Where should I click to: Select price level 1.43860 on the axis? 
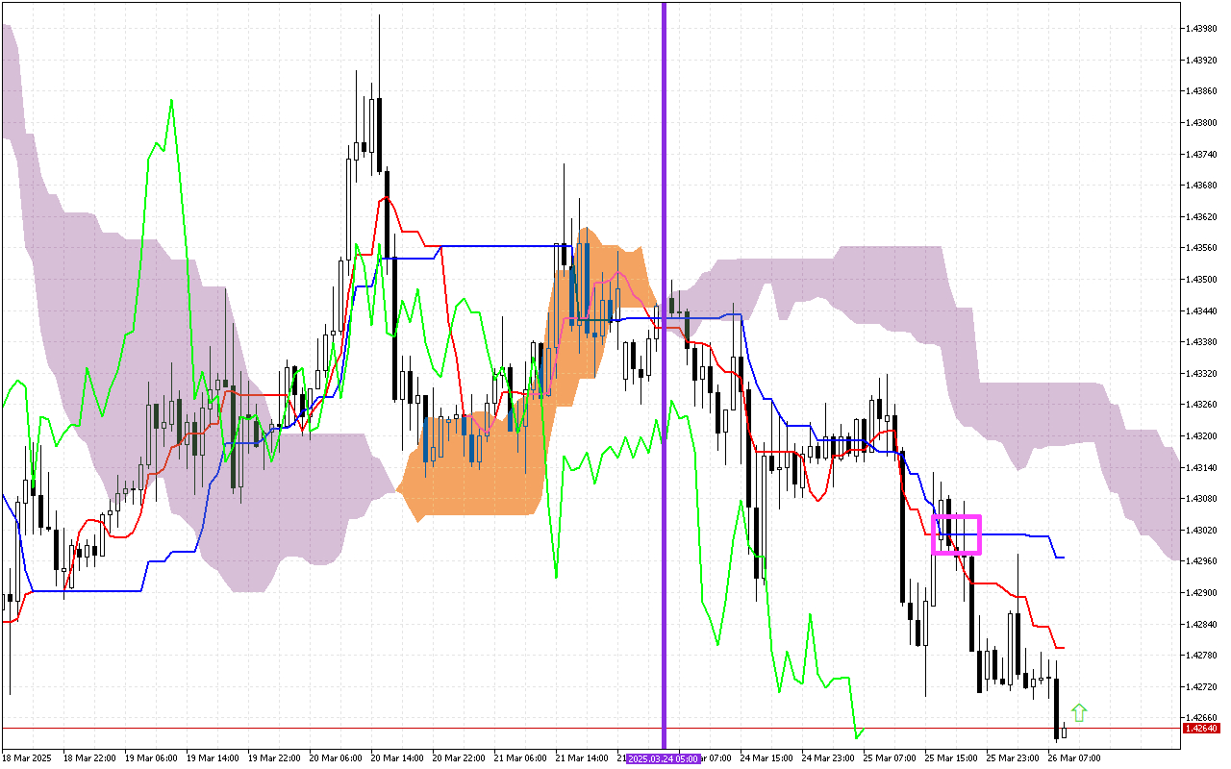(x=1203, y=91)
